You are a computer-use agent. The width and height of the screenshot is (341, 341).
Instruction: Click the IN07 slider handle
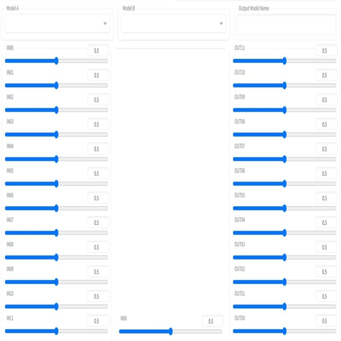pos(56,233)
